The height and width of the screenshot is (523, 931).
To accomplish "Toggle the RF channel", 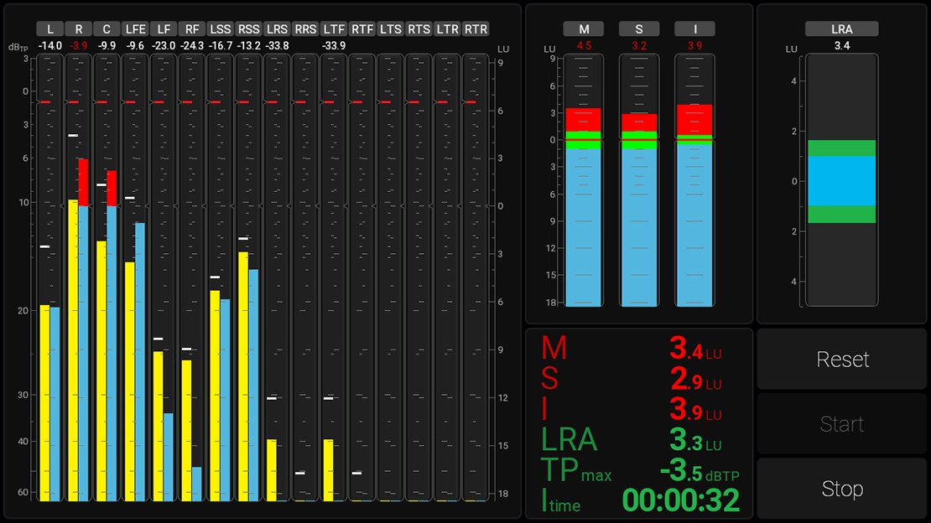I will [x=192, y=28].
